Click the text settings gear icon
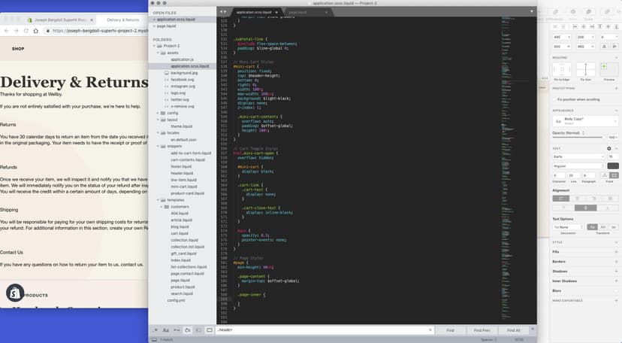Screen dimensions: 622x343 click(x=608, y=148)
